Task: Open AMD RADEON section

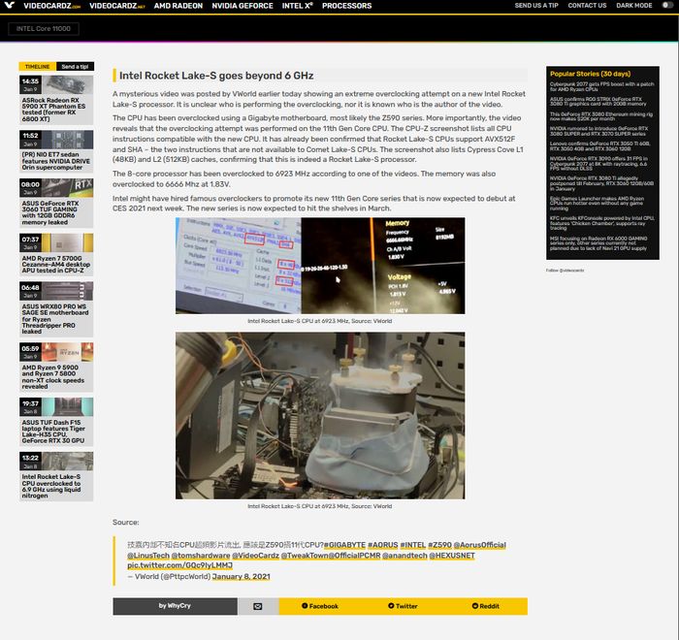Action: click(x=178, y=6)
